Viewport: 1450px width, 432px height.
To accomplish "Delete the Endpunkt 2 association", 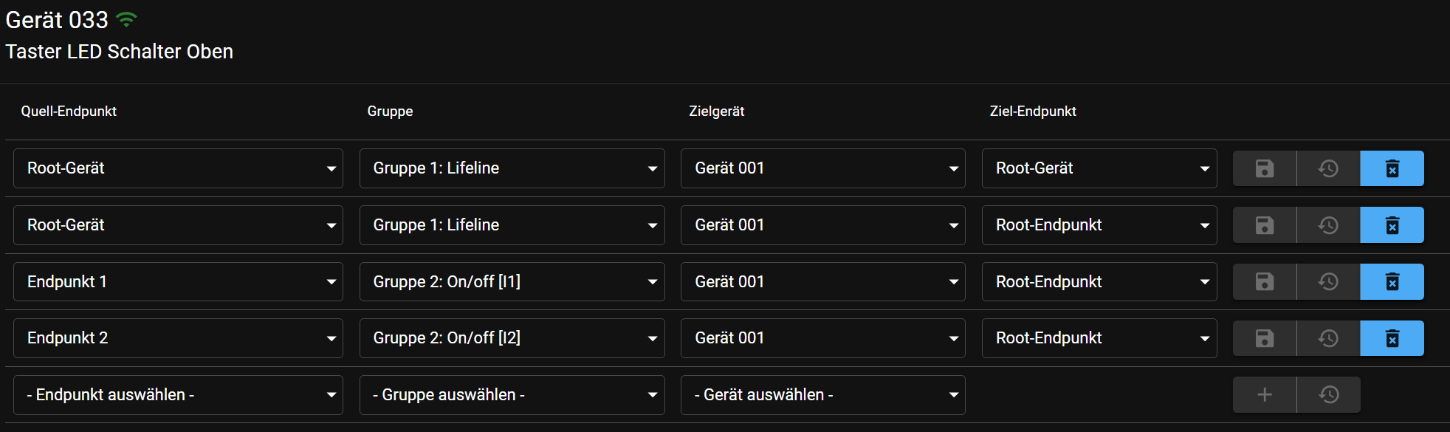I will coord(1392,338).
